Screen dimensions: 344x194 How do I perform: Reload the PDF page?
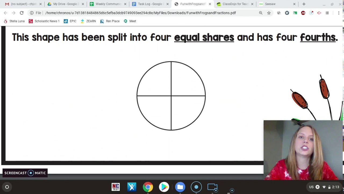pyautogui.click(x=22, y=13)
